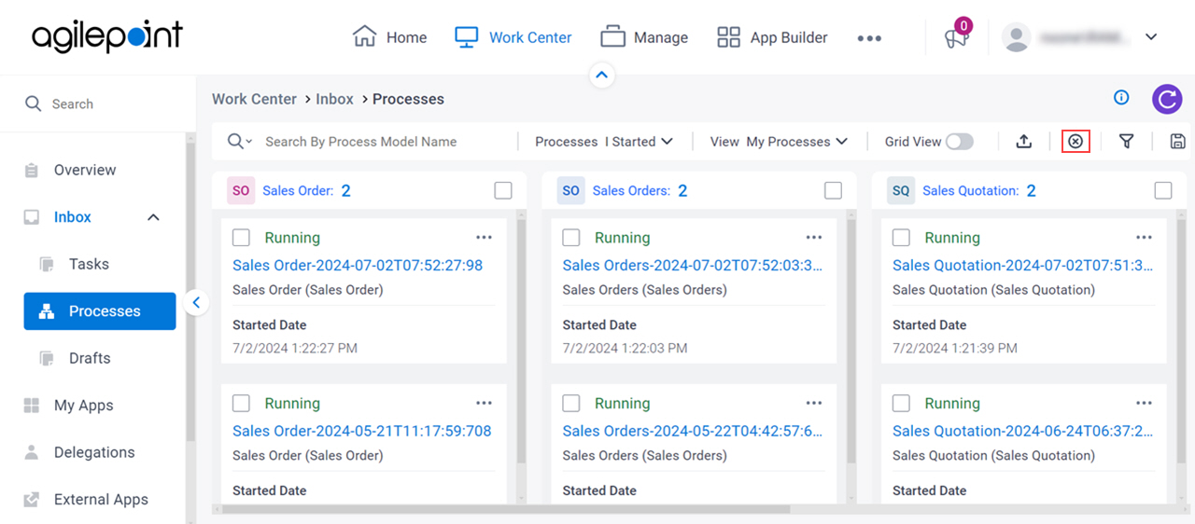Viewport: 1195px width, 524px height.
Task: Open ellipsis menu for Sales Order-2024-07-02 card
Action: click(x=484, y=238)
